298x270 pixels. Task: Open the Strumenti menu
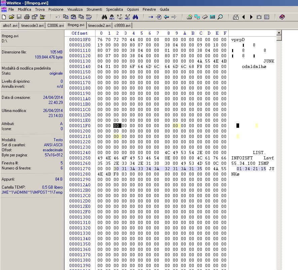94,9
